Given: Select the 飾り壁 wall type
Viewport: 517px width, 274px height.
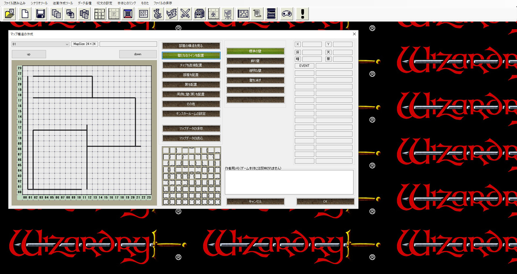Looking at the screenshot, I should coord(255,61).
